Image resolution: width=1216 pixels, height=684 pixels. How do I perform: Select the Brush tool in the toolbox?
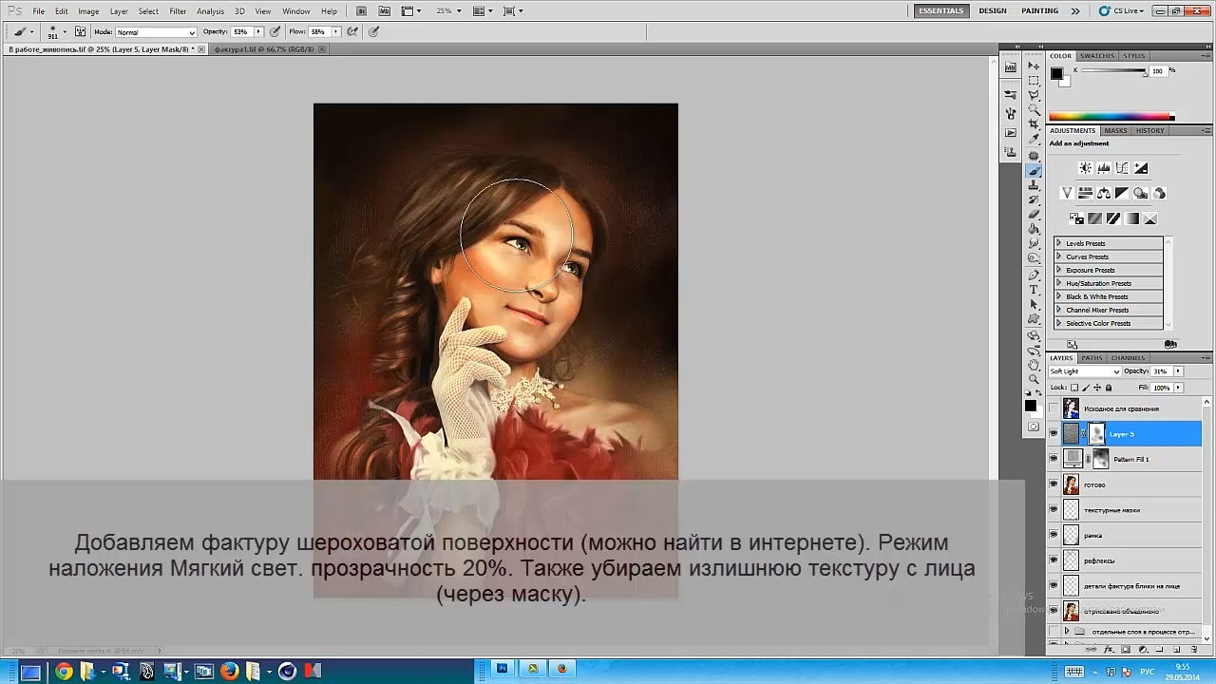coord(1034,170)
